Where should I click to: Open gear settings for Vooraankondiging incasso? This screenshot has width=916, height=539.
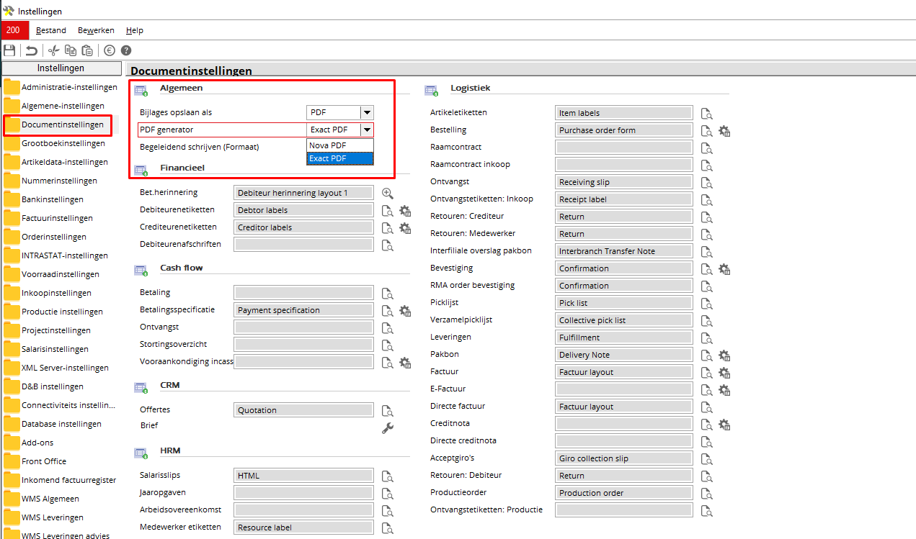pos(405,362)
